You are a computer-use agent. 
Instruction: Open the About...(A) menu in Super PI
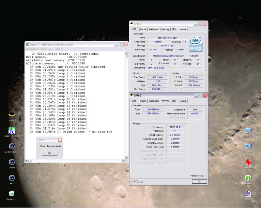[x=46, y=49]
